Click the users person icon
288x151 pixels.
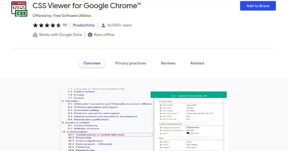[x=103, y=25]
